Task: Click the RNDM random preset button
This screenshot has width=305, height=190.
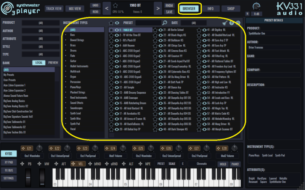Action: click(x=169, y=5)
